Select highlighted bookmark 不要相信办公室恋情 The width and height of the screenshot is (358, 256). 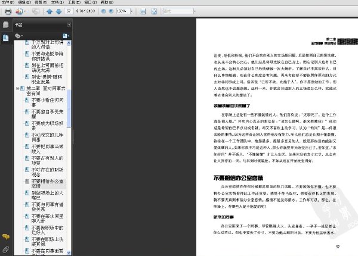coord(47,183)
